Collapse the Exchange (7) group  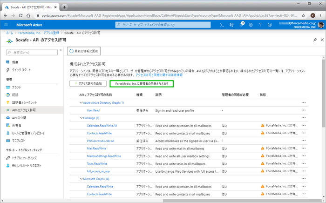[x=81, y=118]
